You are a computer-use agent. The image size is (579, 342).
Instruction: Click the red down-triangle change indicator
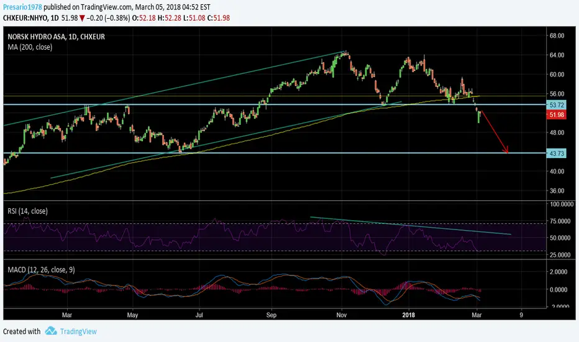(x=82, y=18)
